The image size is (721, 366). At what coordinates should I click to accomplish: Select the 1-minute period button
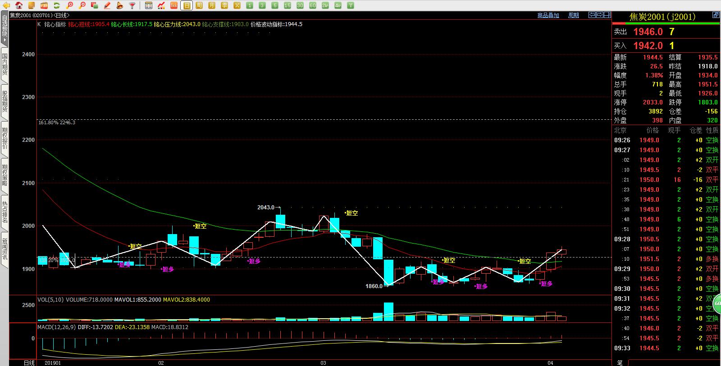point(250,5)
